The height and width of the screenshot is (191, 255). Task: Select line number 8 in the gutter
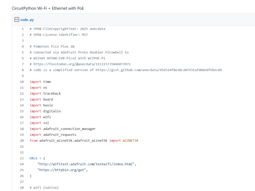click(x=22, y=70)
